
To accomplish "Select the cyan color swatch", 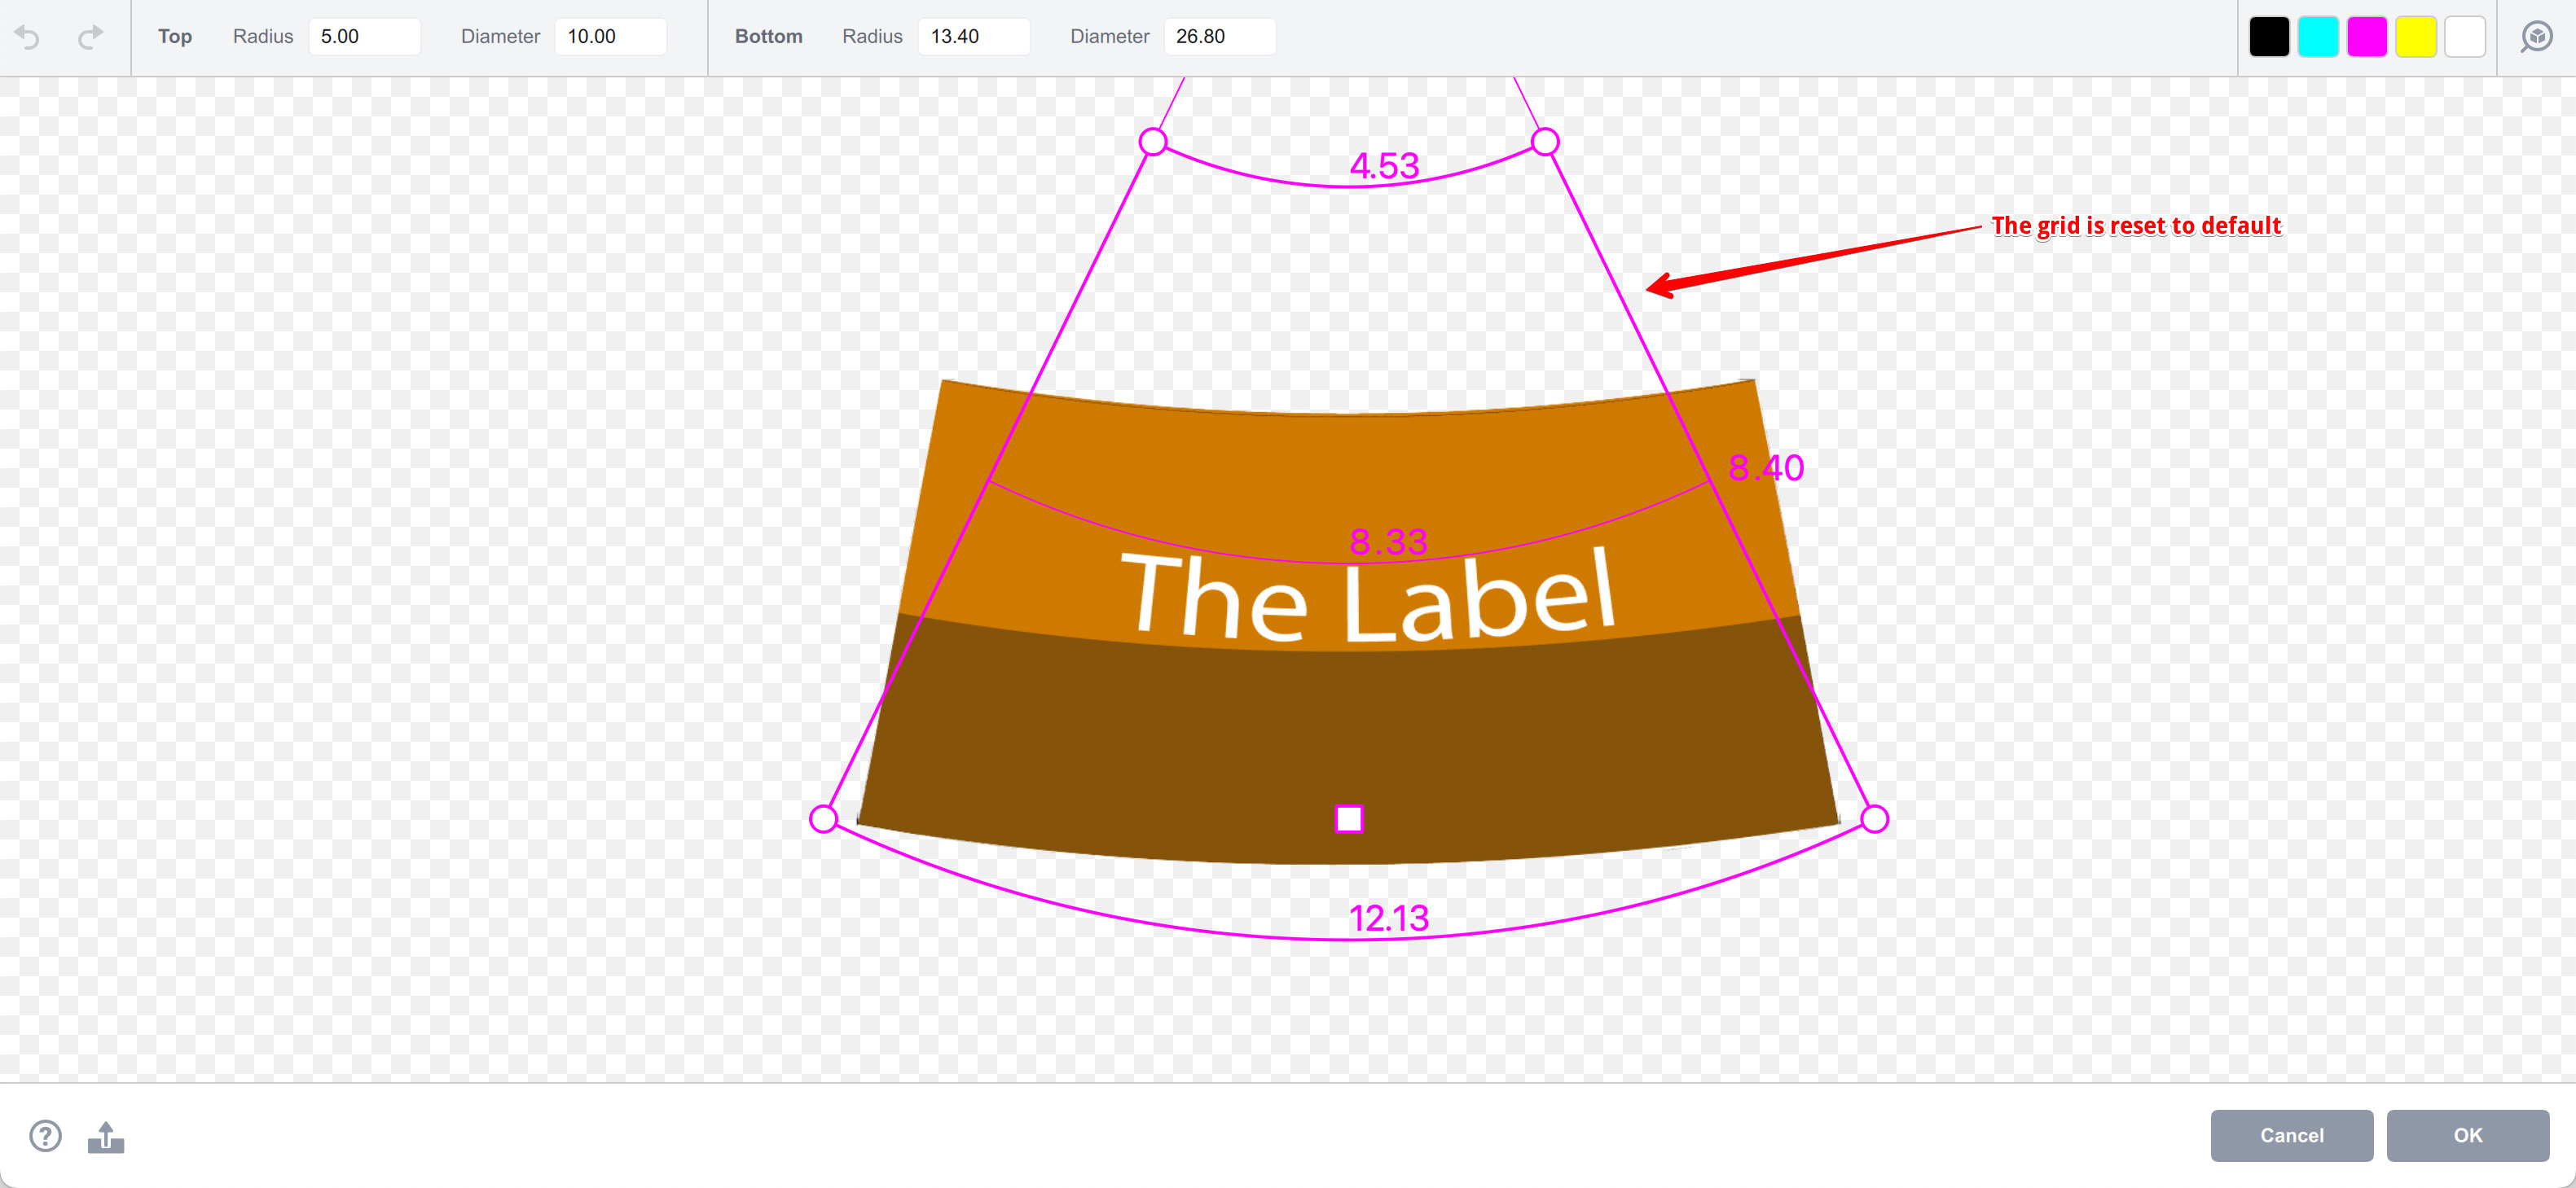I will click(x=2318, y=36).
